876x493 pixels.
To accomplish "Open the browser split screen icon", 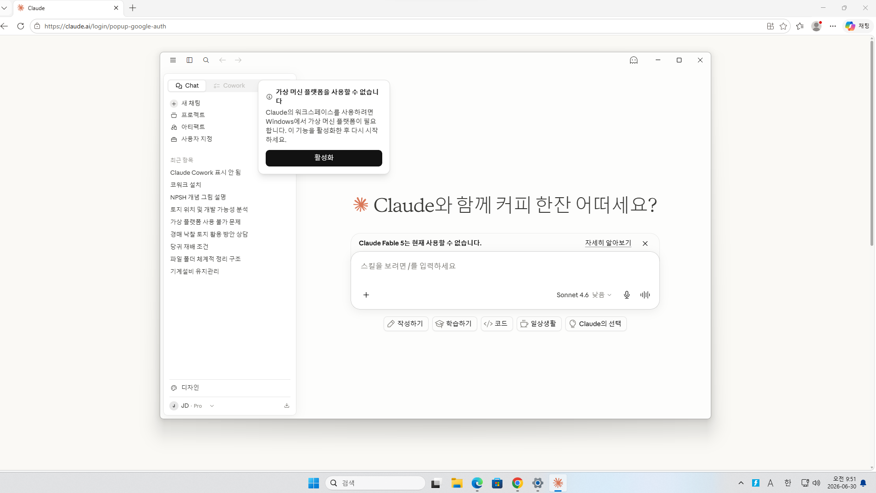I will click(770, 26).
